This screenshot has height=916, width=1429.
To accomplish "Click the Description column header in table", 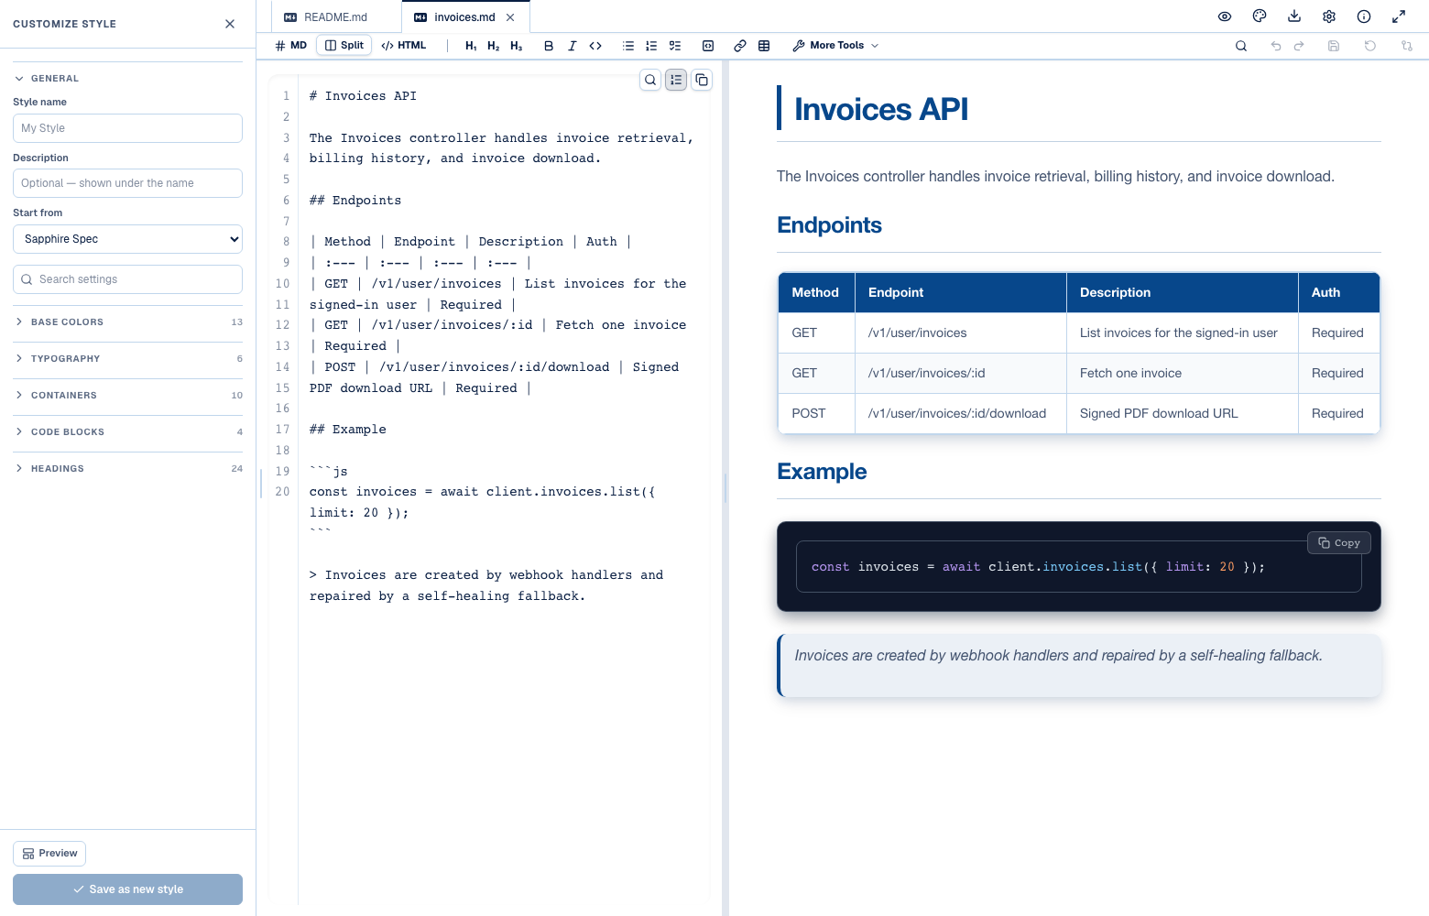I will (1182, 293).
